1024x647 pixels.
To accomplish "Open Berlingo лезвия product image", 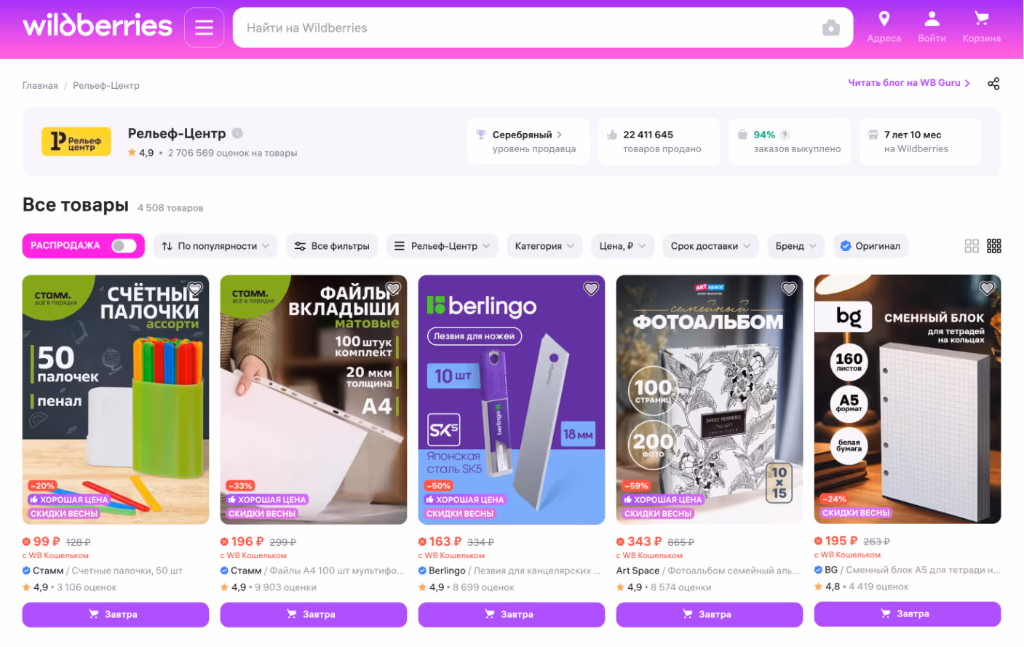I will 512,400.
